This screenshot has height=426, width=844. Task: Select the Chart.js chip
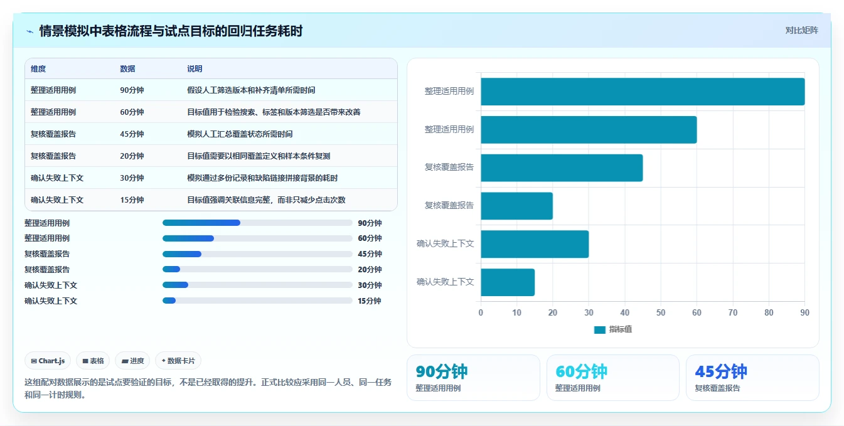48,361
